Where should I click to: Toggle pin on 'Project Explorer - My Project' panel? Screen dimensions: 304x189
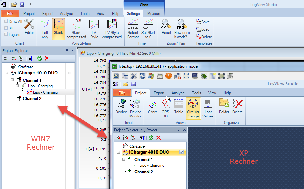coord(178,130)
